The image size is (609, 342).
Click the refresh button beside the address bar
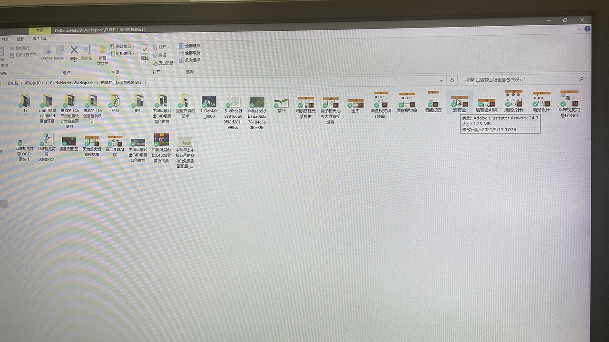(452, 80)
